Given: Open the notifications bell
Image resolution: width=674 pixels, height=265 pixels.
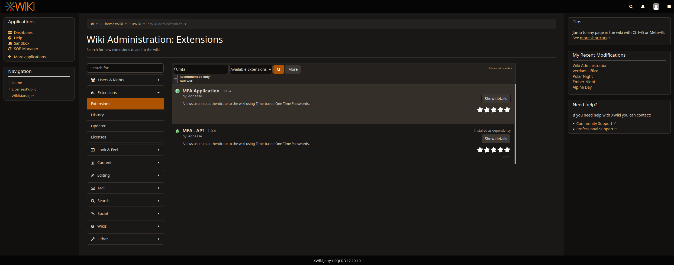Looking at the screenshot, I should pos(643,7).
